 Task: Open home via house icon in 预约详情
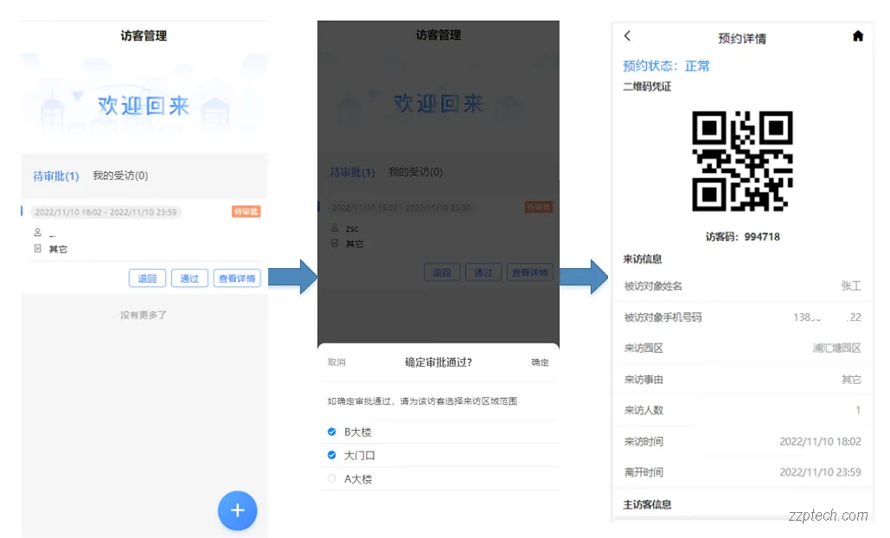[858, 36]
